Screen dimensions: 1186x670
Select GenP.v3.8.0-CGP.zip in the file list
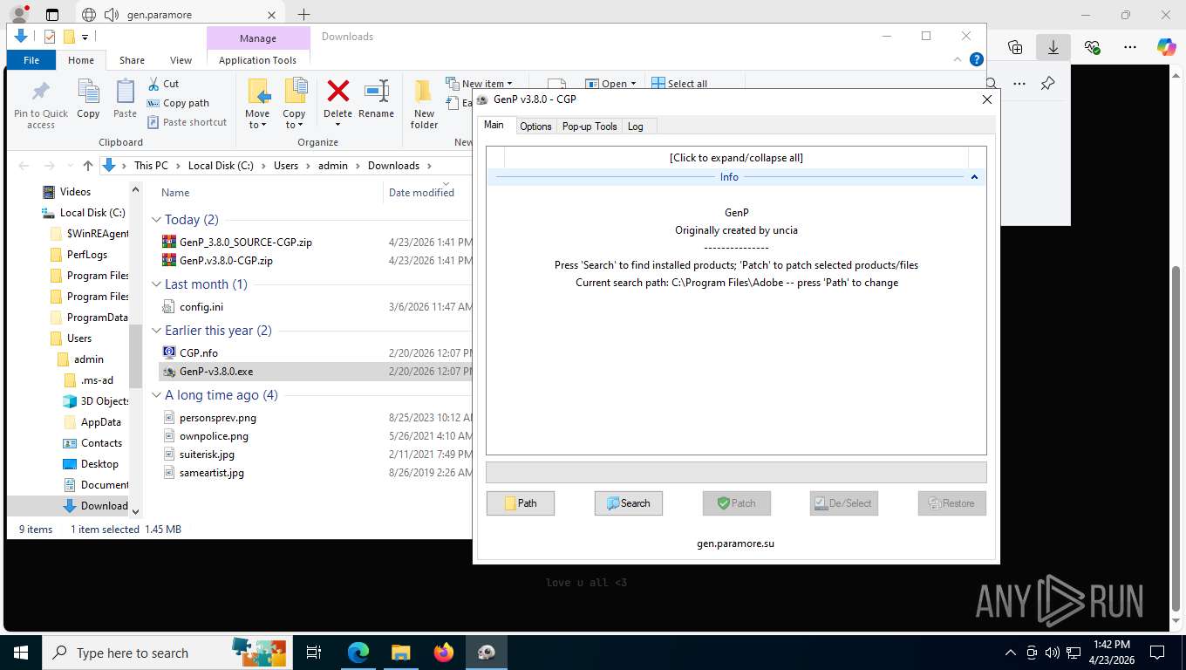(226, 261)
